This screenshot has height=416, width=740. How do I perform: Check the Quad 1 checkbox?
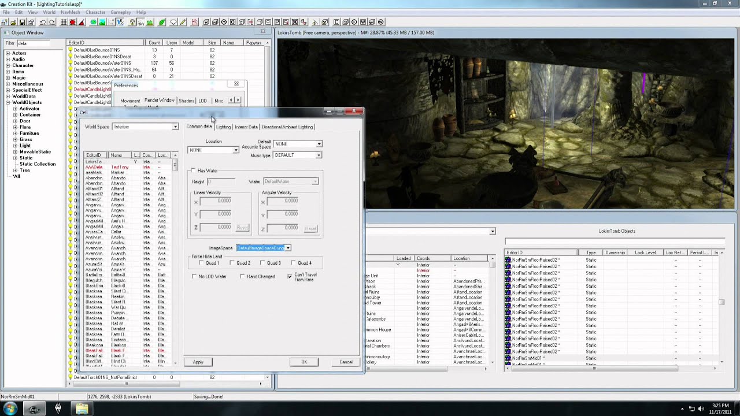201,263
